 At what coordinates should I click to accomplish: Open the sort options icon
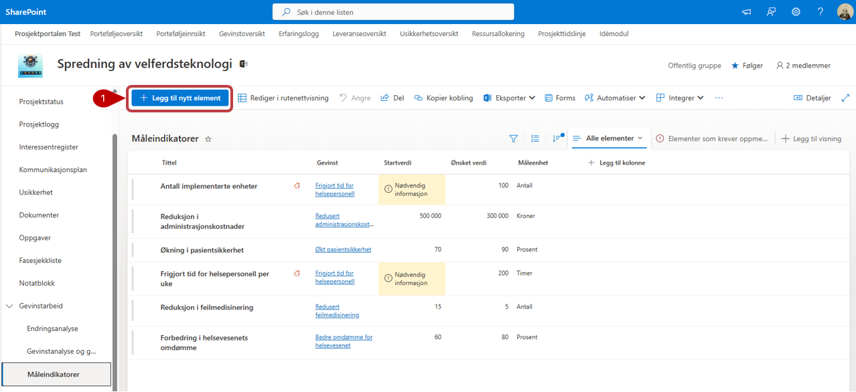(556, 138)
